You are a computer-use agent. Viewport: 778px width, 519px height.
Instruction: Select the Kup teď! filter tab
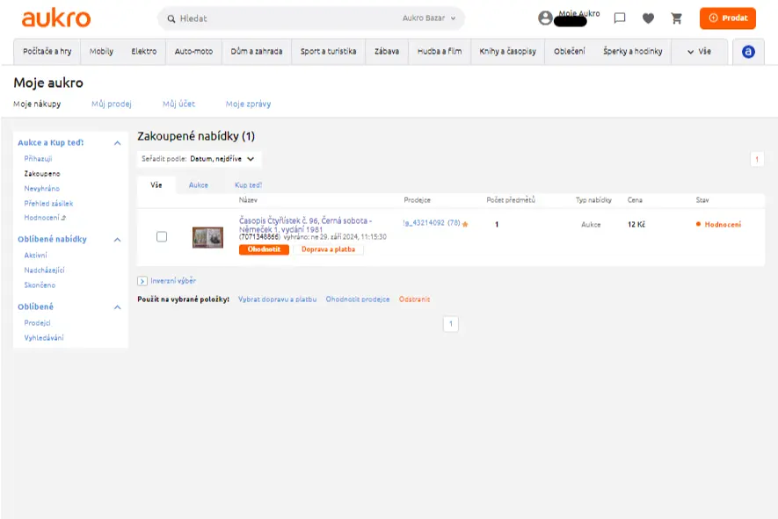pyautogui.click(x=249, y=185)
